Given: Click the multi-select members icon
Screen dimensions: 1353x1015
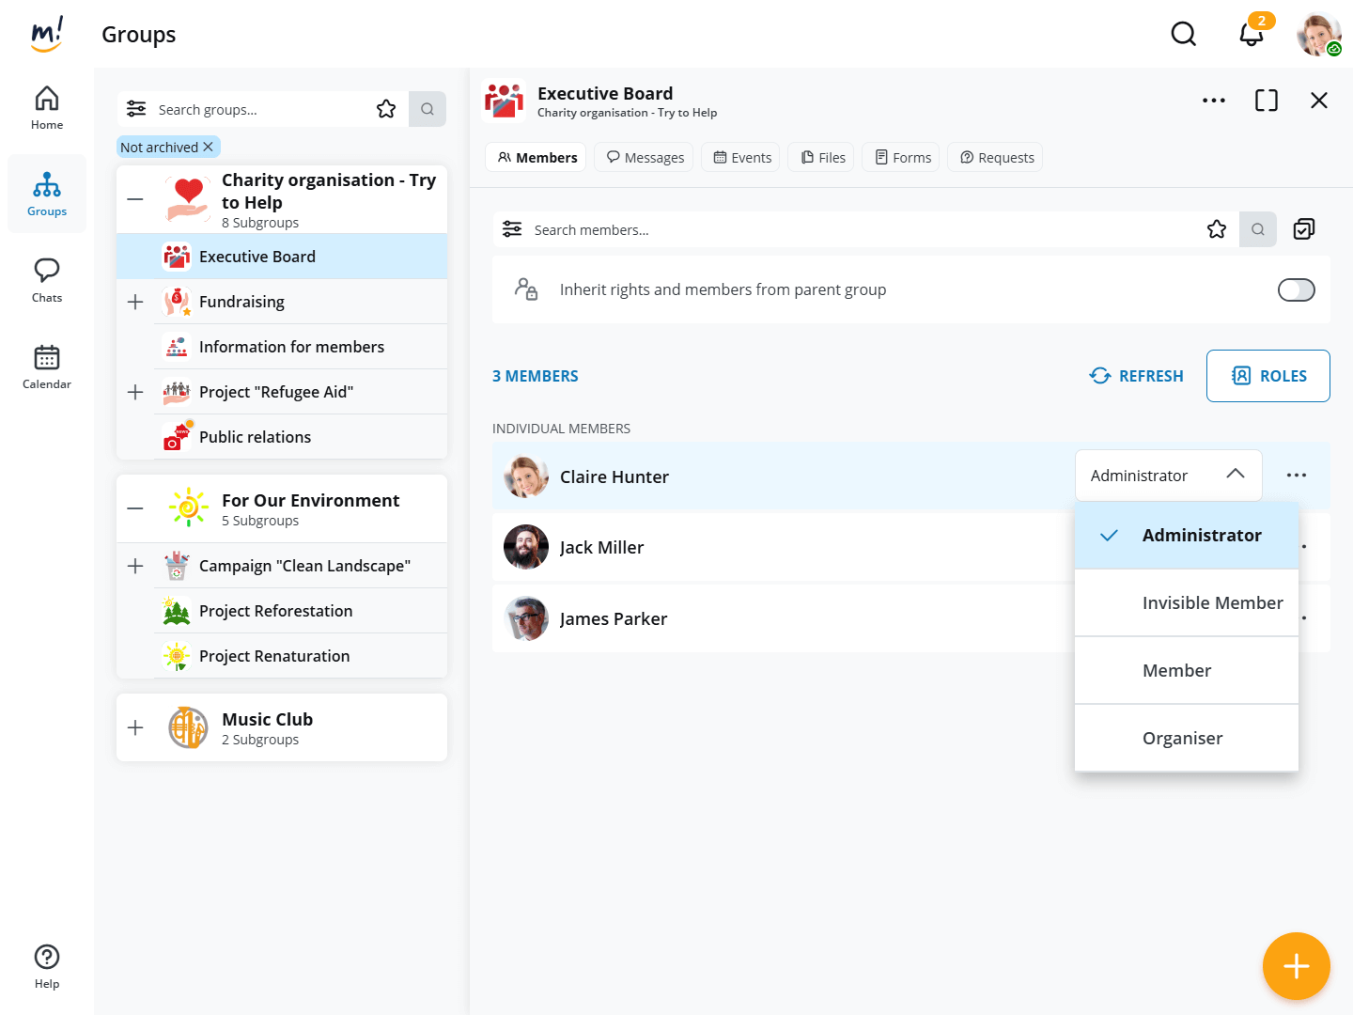Looking at the screenshot, I should (1303, 229).
